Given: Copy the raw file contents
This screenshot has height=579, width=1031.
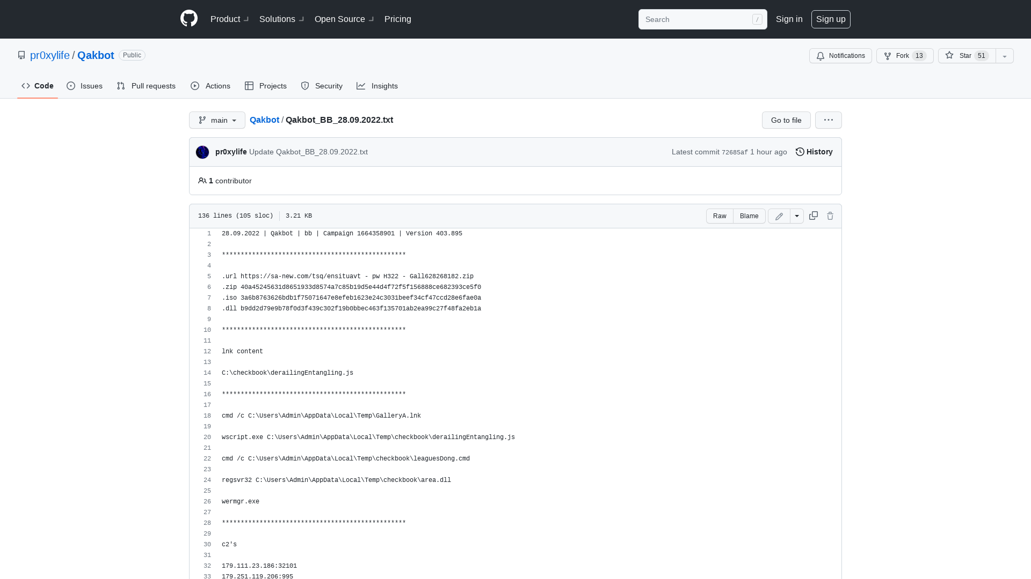Looking at the screenshot, I should [x=813, y=216].
